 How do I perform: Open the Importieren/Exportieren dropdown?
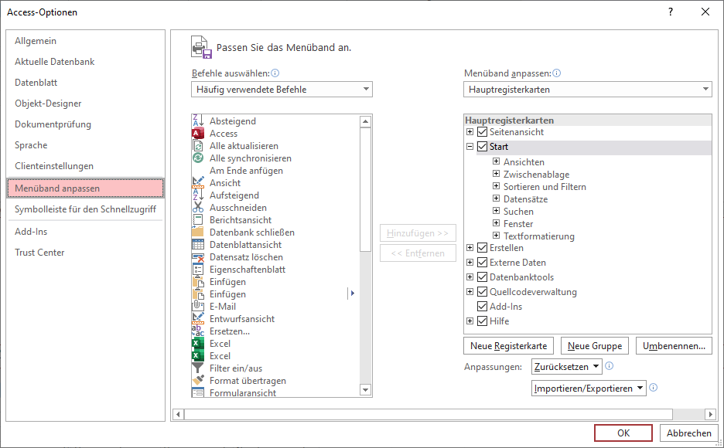pyautogui.click(x=589, y=389)
